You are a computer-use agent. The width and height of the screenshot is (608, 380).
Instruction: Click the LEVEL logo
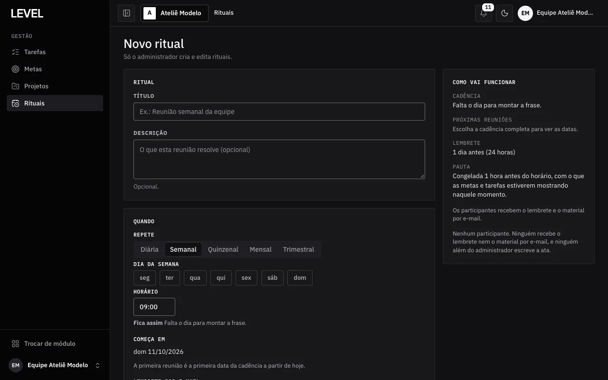pyautogui.click(x=27, y=14)
